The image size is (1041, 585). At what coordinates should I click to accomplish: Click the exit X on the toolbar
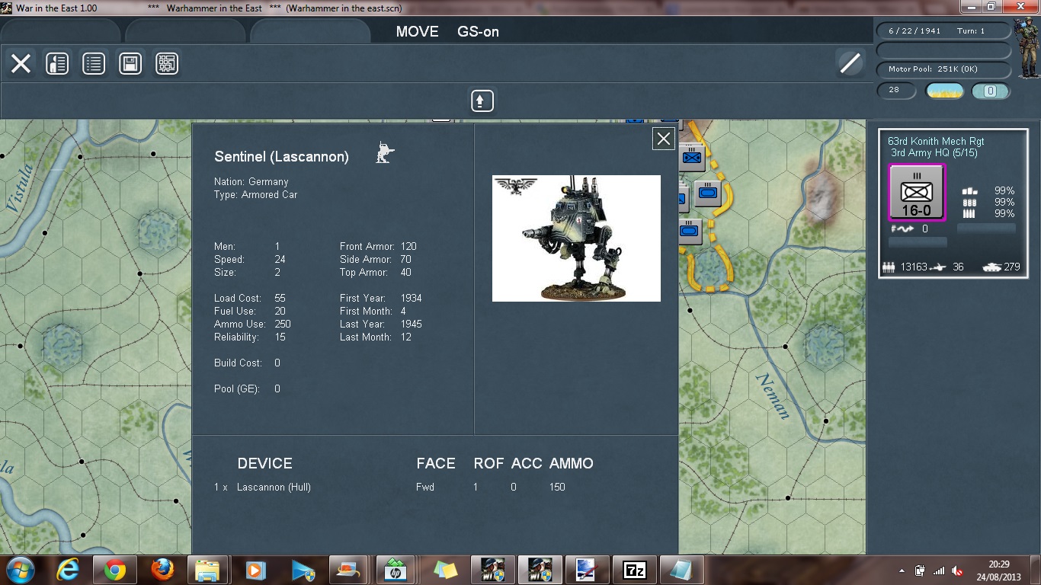(x=21, y=62)
